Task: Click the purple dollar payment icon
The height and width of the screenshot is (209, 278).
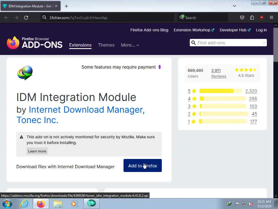Action: pyautogui.click(x=160, y=67)
